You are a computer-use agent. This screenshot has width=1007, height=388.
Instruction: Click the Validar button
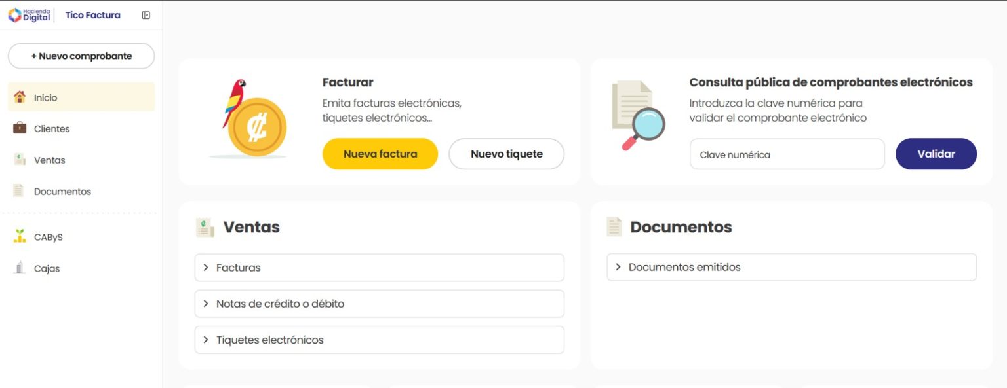point(936,154)
